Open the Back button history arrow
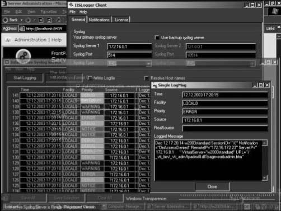Viewport: 281px width, 211px height. click(21, 20)
